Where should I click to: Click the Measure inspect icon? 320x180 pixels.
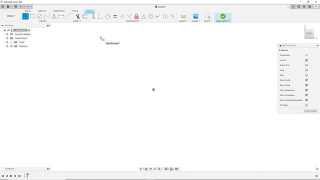pos(183,16)
